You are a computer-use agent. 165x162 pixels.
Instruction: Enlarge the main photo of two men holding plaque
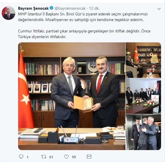72,96
